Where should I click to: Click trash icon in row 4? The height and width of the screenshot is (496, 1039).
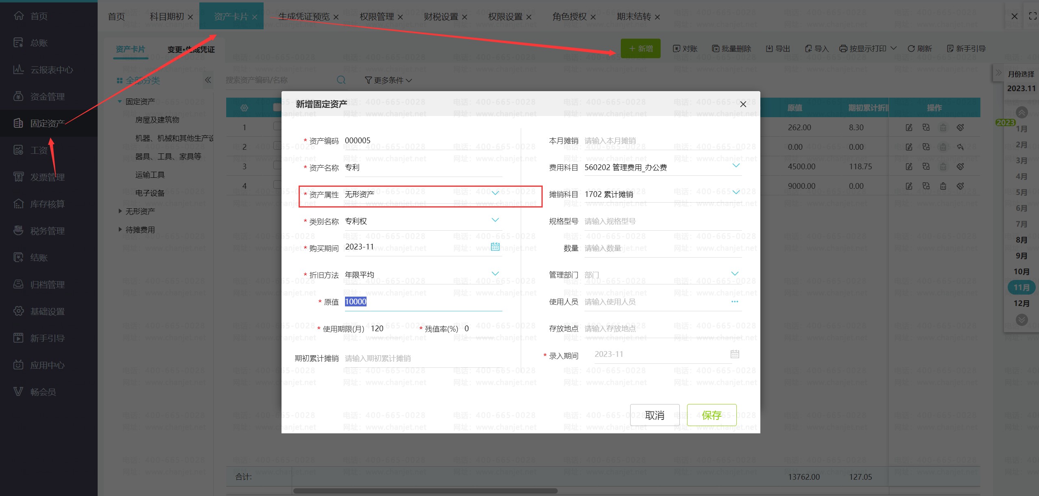click(x=943, y=186)
